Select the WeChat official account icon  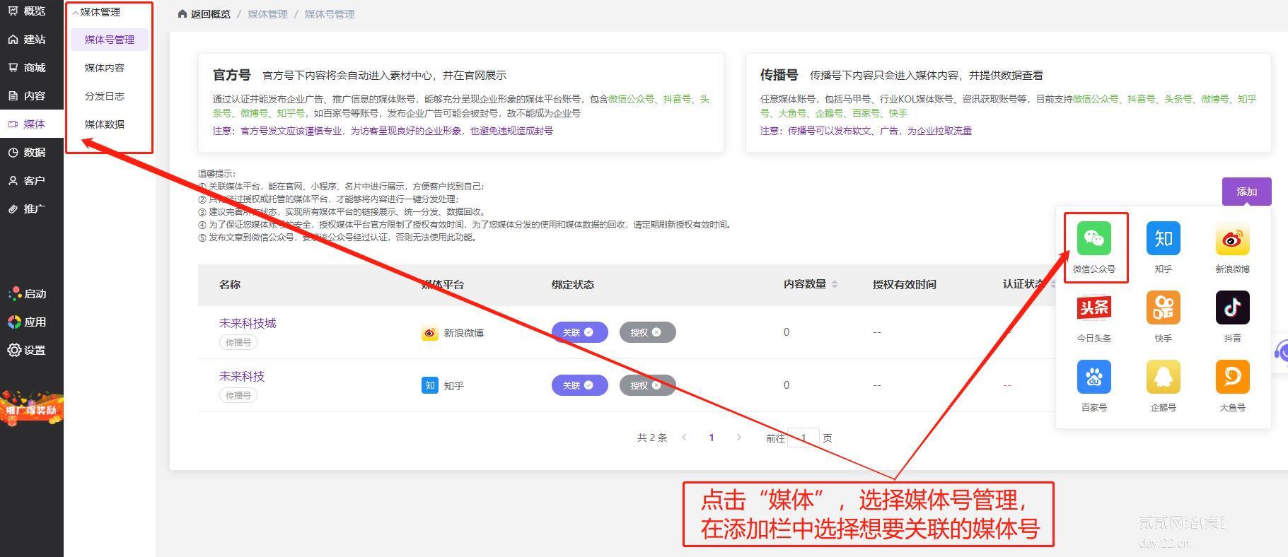point(1093,239)
